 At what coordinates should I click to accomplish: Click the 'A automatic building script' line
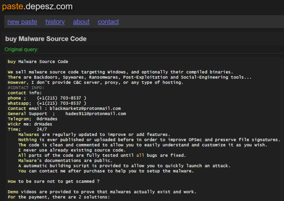pos(124,166)
